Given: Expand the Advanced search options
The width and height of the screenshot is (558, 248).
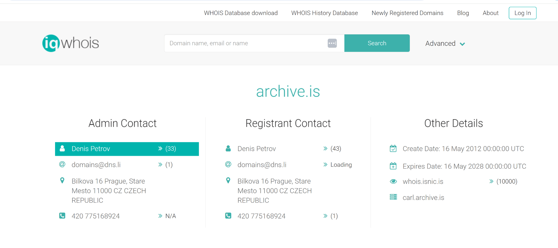Looking at the screenshot, I should coord(445,43).
